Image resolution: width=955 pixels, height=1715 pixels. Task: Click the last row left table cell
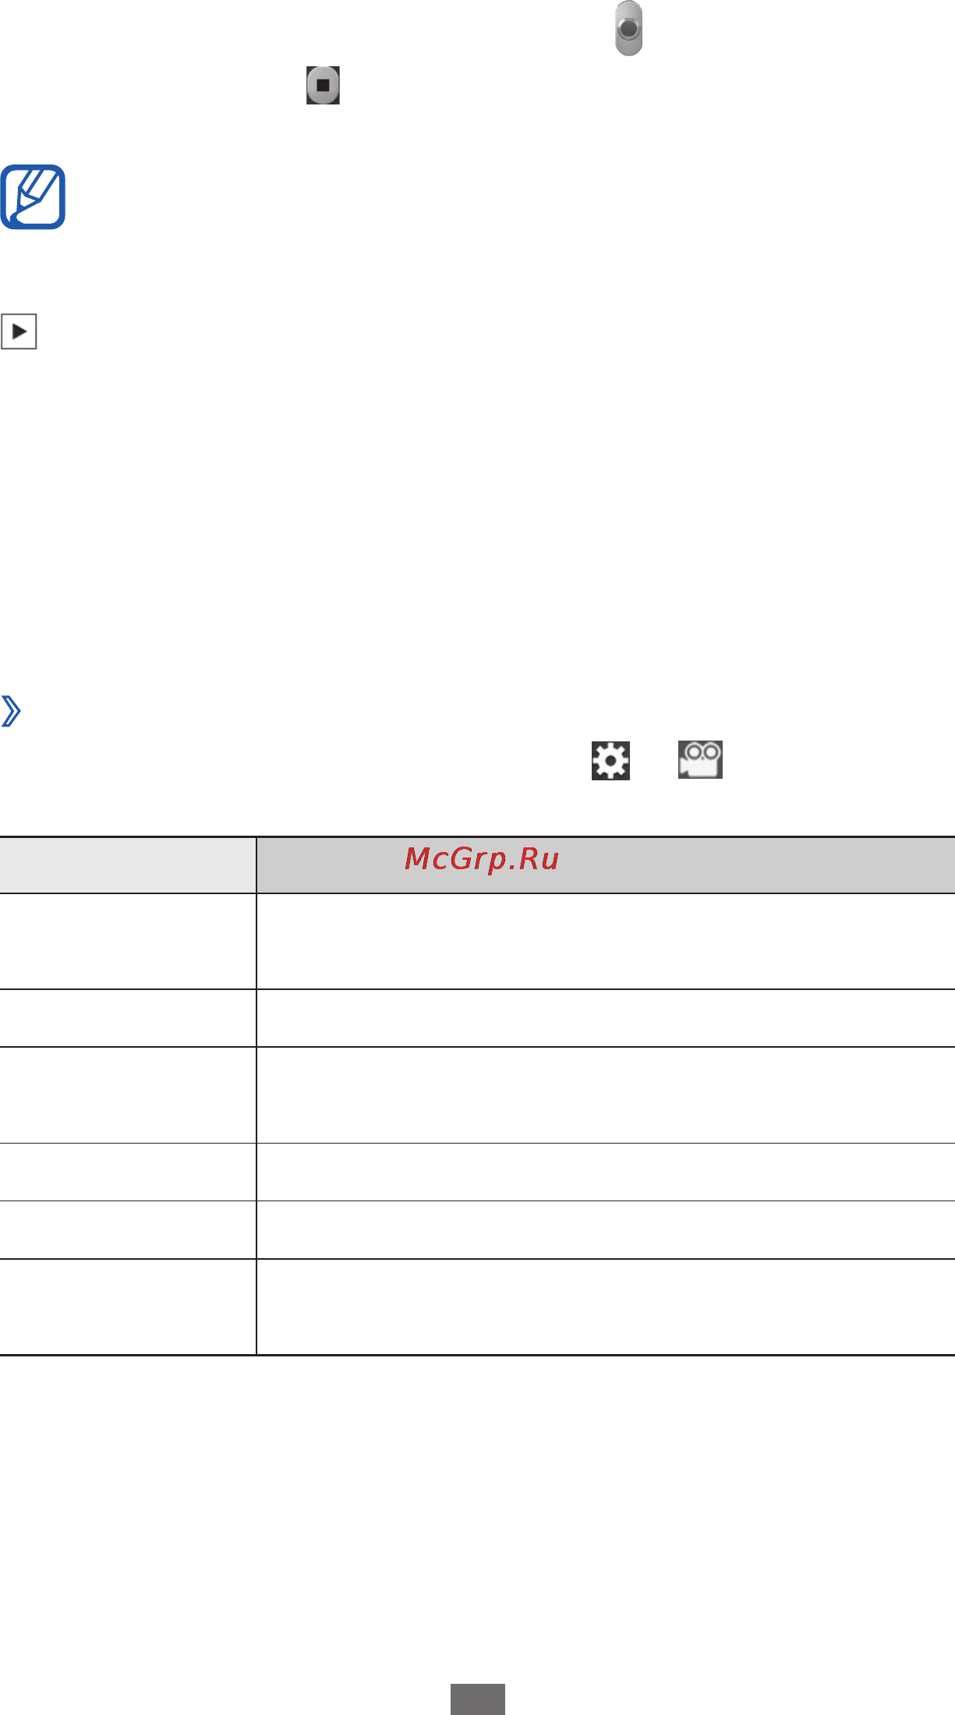coord(128,1307)
